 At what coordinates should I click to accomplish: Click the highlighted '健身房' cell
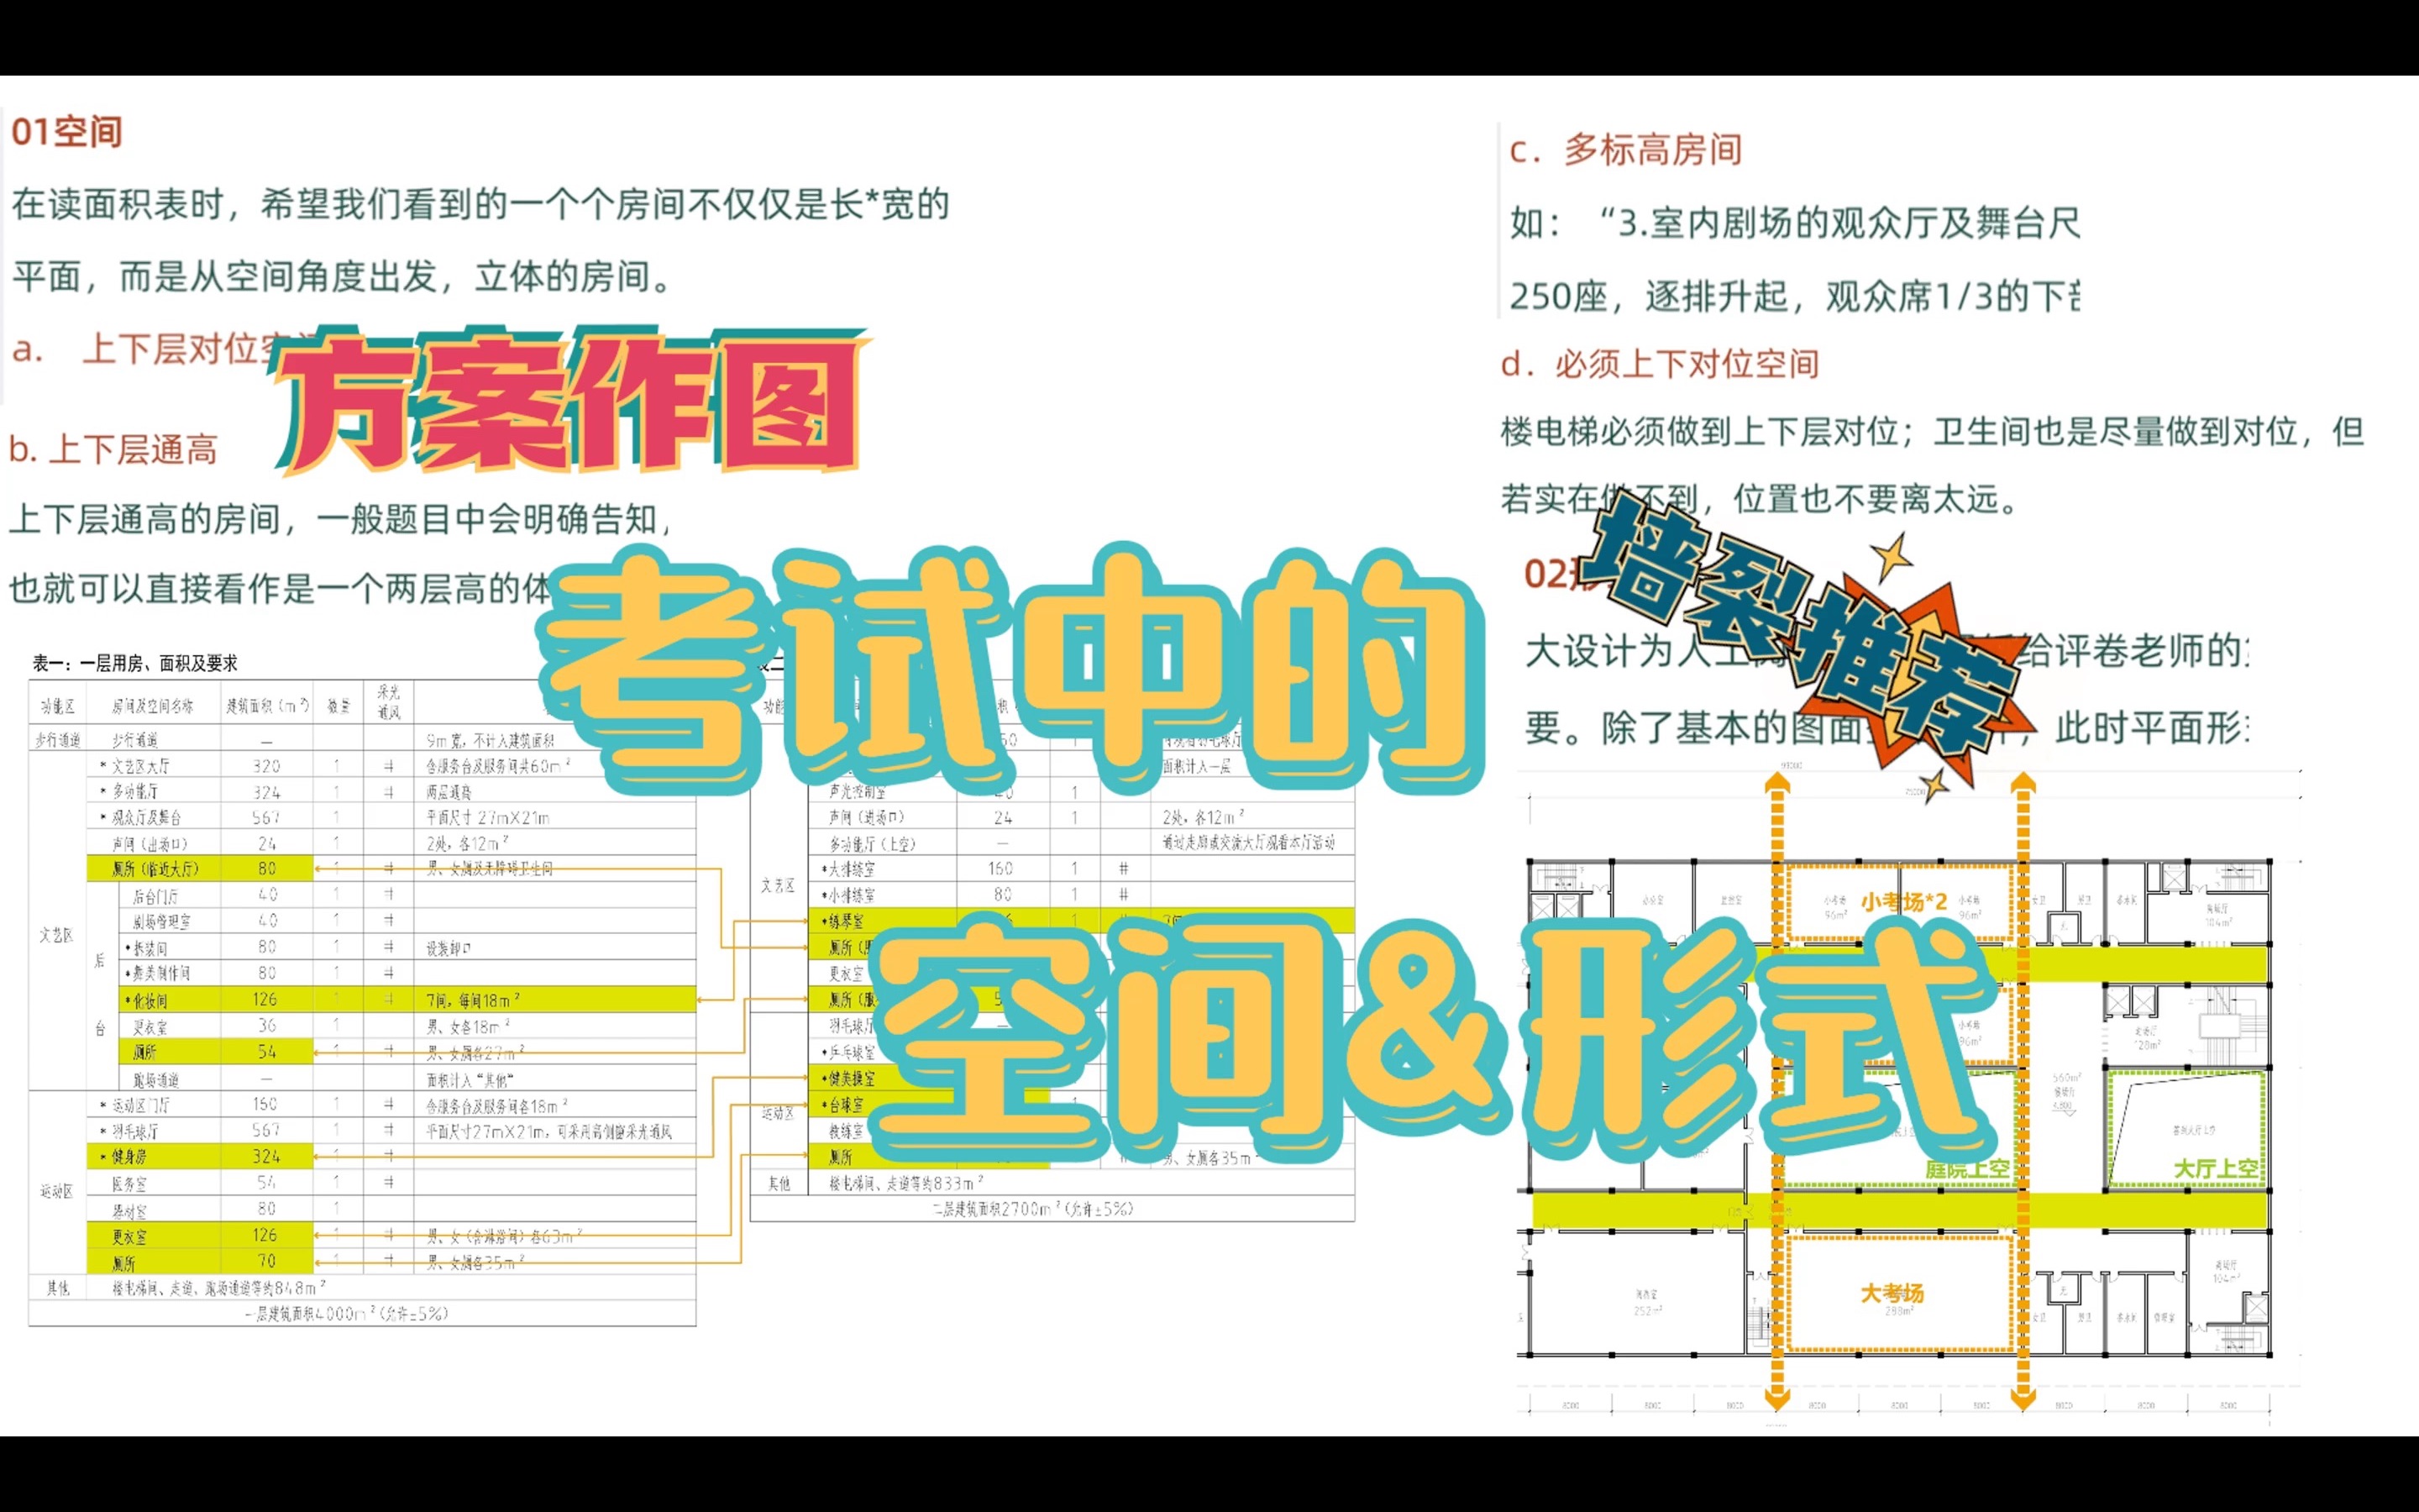155,1157
